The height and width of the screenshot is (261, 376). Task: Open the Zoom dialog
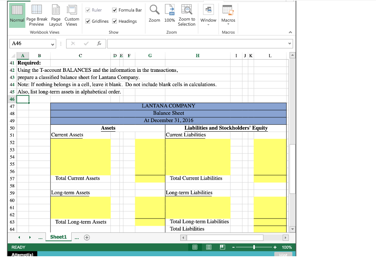point(154,14)
